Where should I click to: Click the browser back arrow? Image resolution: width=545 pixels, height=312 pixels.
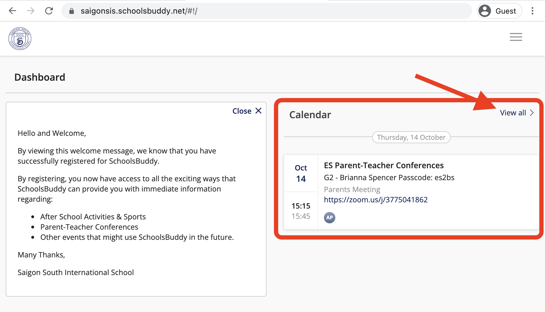13,11
